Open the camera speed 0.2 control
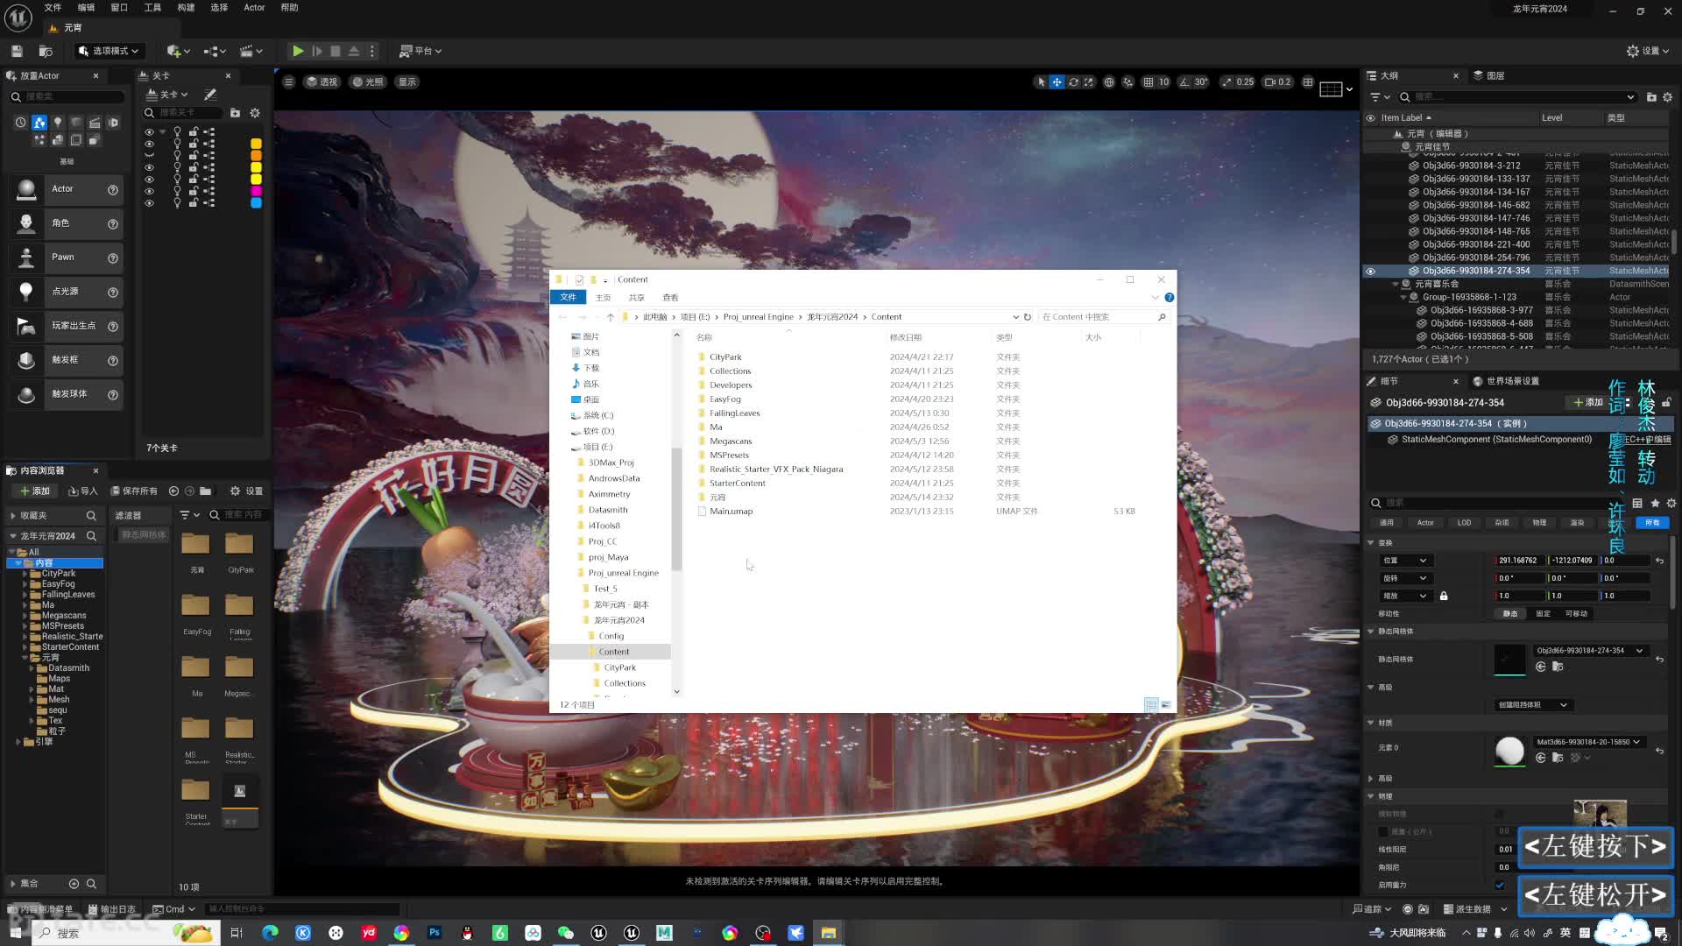 [x=1278, y=82]
